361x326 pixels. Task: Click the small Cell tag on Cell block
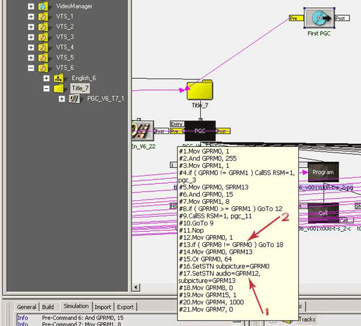pyautogui.click(x=346, y=221)
